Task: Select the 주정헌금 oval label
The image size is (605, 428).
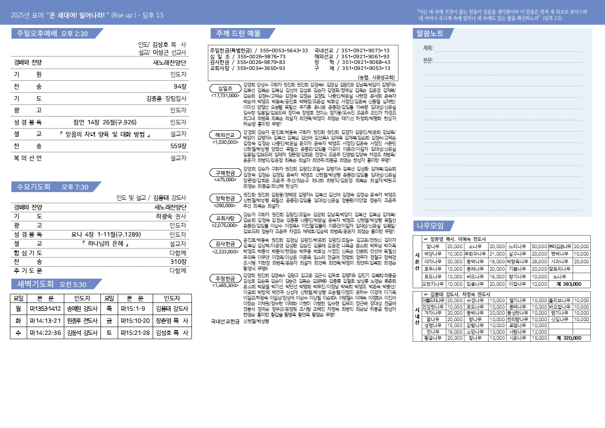Action: coord(225,279)
